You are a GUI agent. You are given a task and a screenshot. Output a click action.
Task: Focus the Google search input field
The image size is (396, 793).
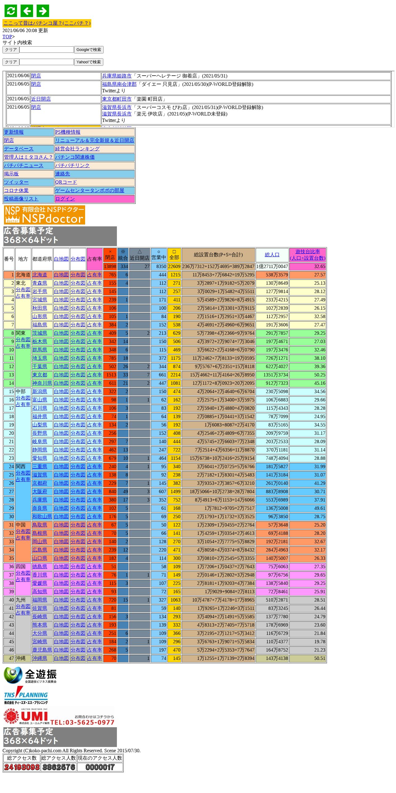coord(47,50)
